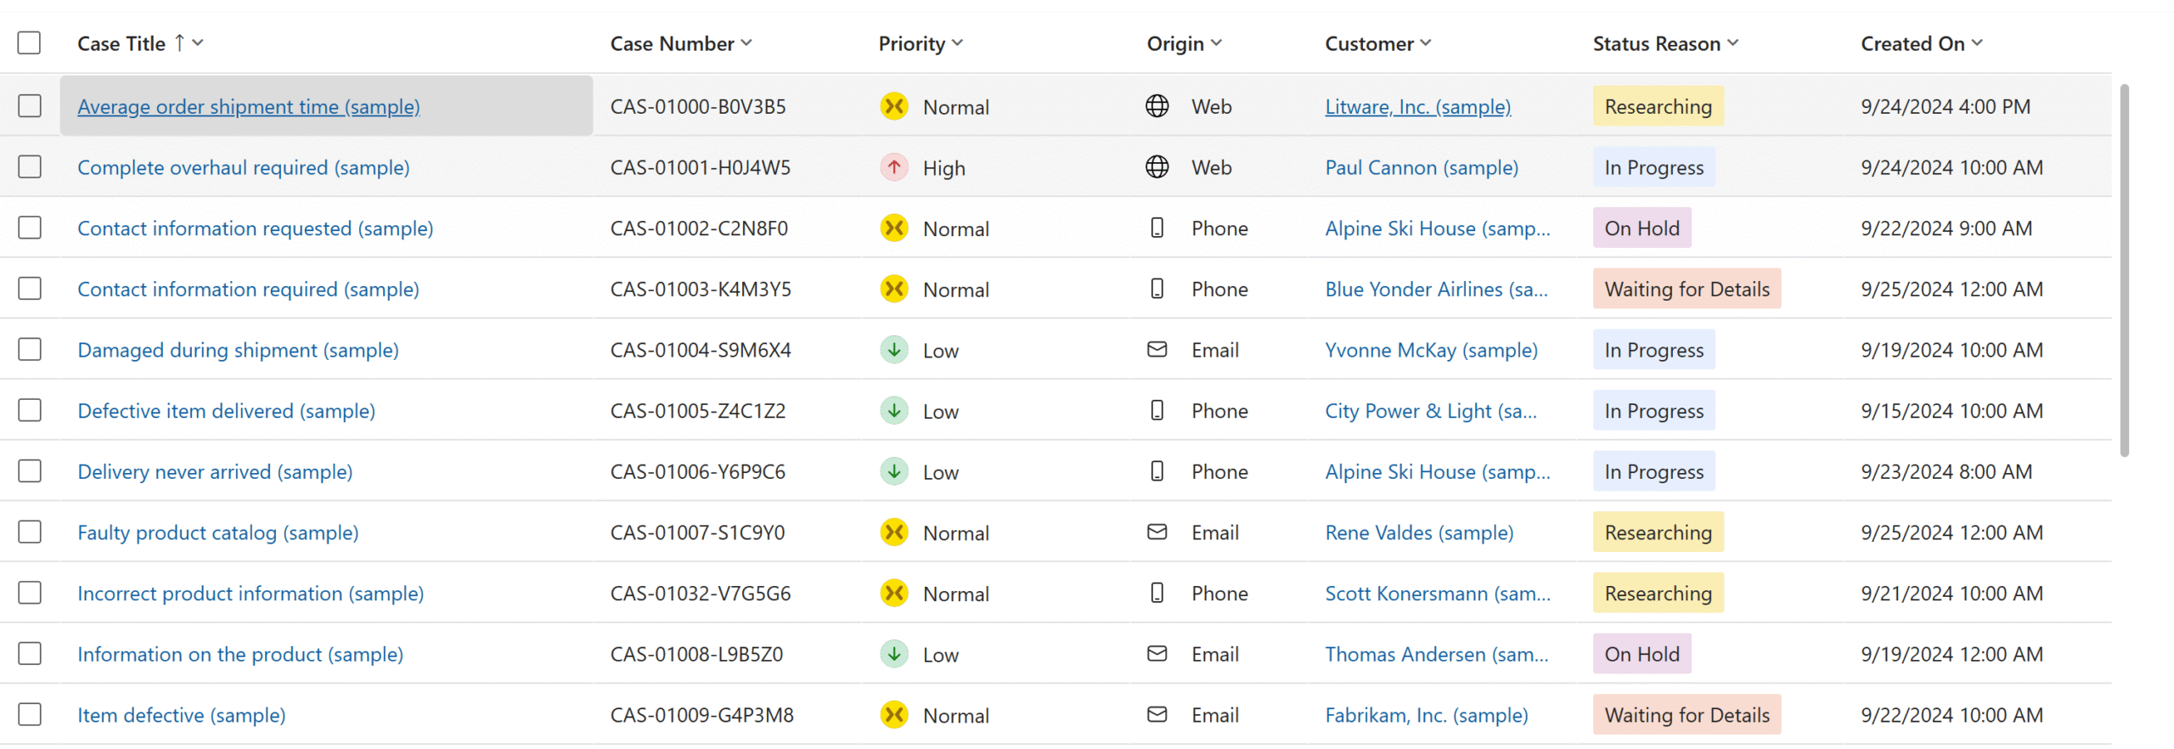Open the Average order shipment time case
Viewport: 2174px width, 749px height.
tap(248, 107)
